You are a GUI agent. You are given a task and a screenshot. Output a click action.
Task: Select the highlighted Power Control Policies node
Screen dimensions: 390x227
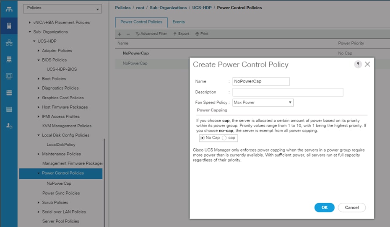click(x=61, y=173)
